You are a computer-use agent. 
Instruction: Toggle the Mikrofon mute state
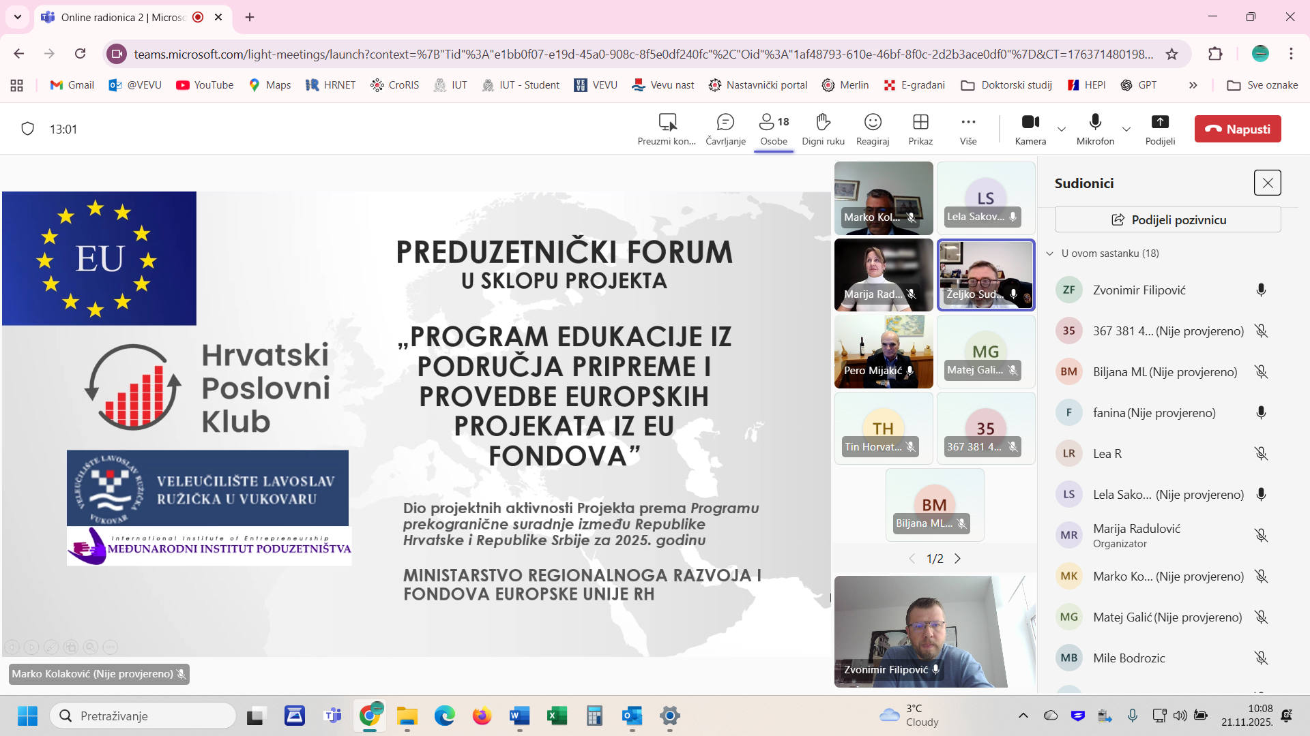[x=1095, y=123]
